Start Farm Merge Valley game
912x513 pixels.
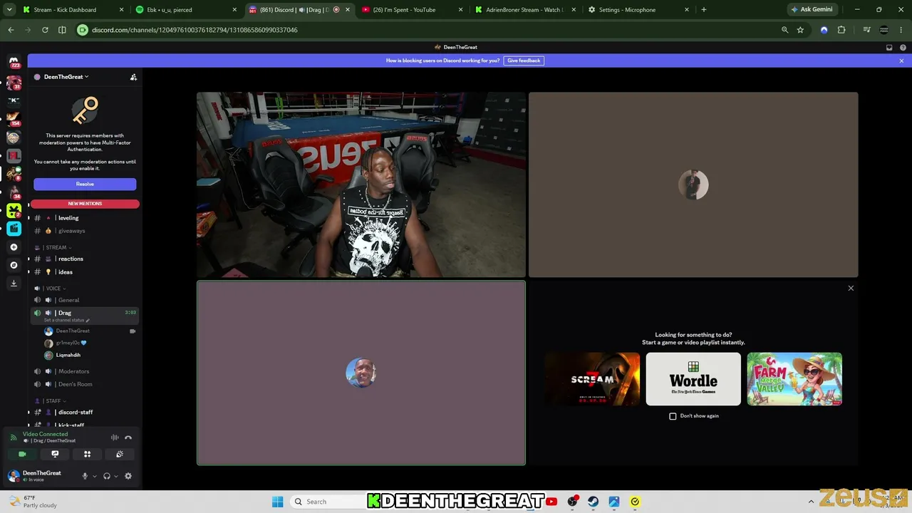[794, 379]
